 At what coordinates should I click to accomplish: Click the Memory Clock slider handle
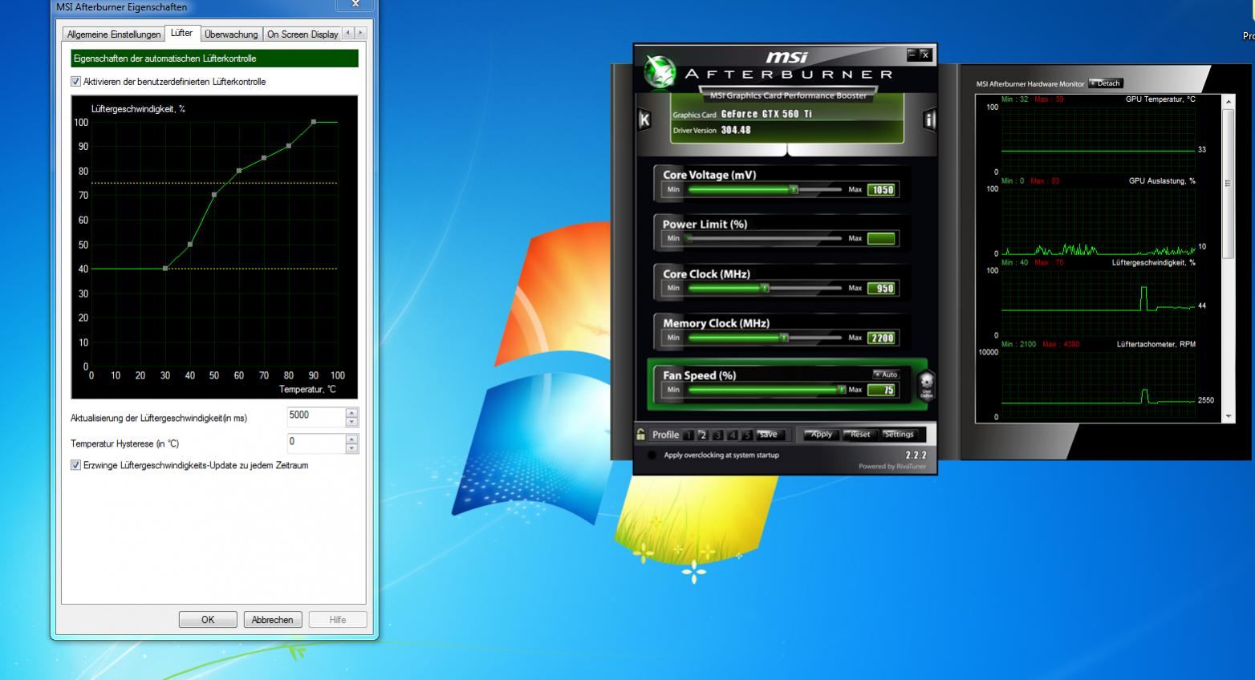[x=784, y=338]
